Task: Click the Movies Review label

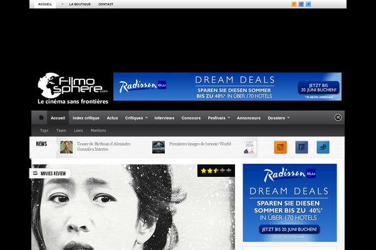Action: 53,173
